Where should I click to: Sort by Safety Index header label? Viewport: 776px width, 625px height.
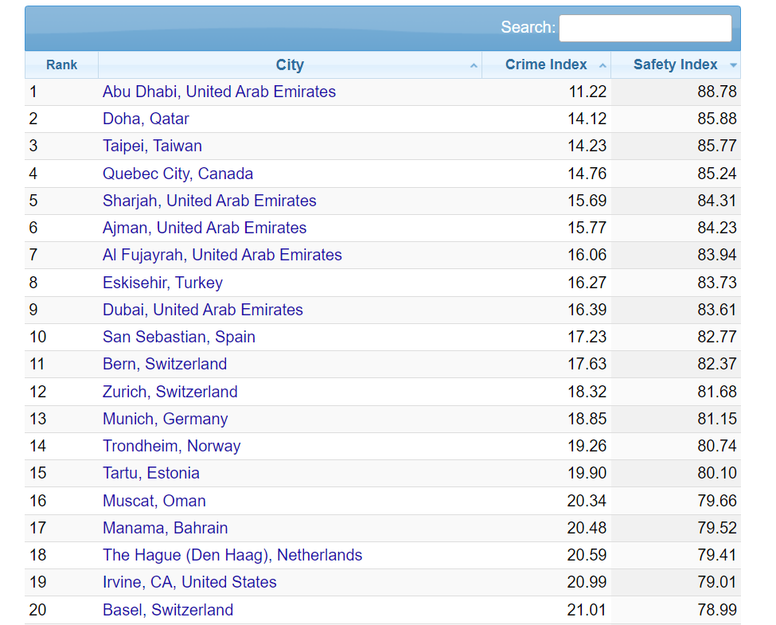click(x=675, y=64)
